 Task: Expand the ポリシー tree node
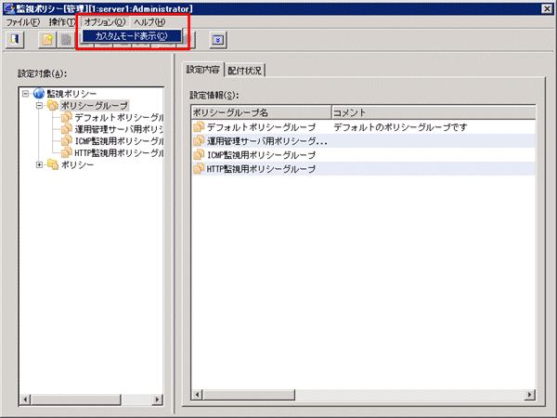[x=39, y=165]
